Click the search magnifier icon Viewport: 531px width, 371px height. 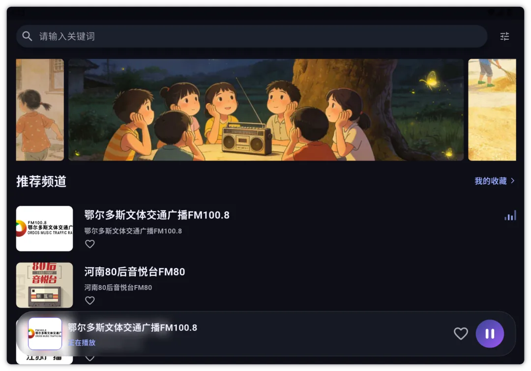[27, 36]
